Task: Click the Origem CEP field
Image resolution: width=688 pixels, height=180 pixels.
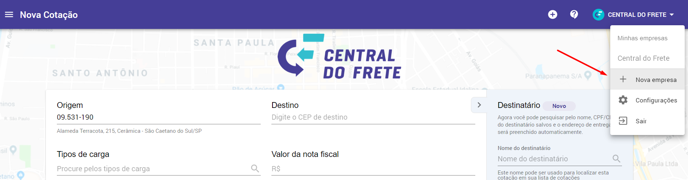Action: click(158, 117)
